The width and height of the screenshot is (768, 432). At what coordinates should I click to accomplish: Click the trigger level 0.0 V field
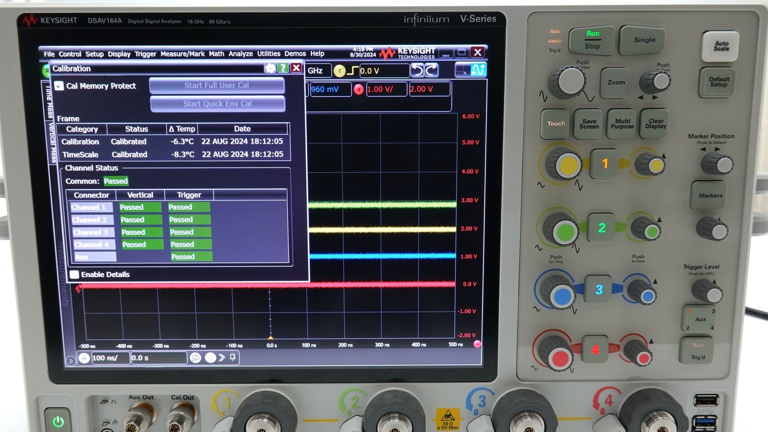tap(384, 71)
